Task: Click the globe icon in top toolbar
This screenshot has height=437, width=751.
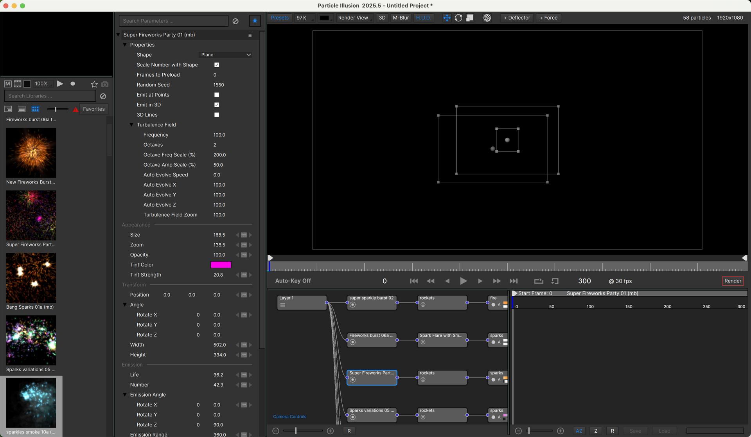Action: tap(487, 18)
